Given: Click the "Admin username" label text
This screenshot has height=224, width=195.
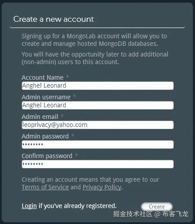Looking at the screenshot, I should click(x=46, y=97).
